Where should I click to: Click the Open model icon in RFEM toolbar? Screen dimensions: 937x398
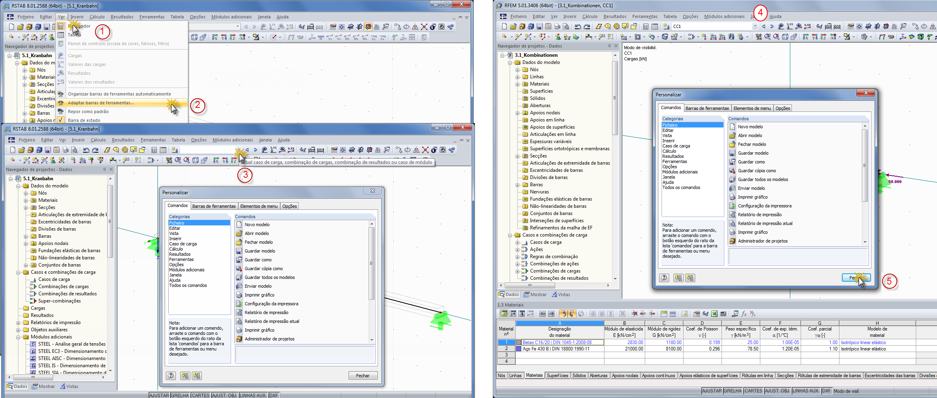click(513, 26)
